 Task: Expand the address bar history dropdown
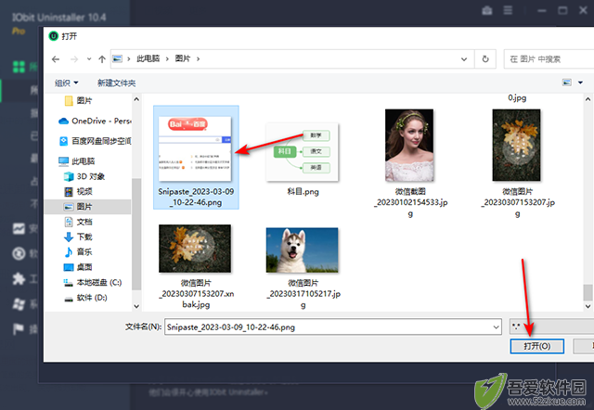point(464,59)
